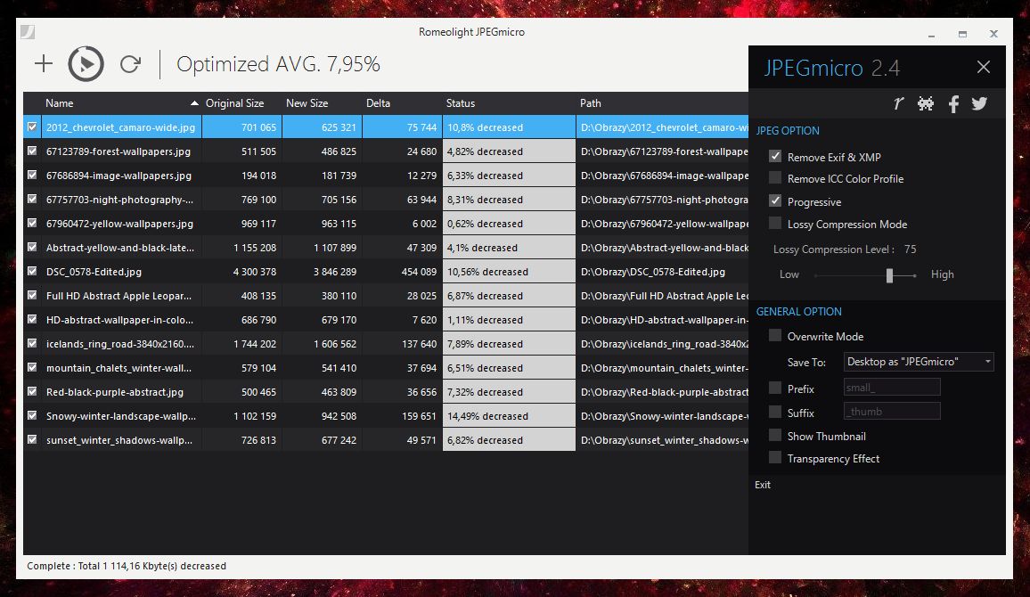Click the 3 846 289 new size cell

[322, 271]
